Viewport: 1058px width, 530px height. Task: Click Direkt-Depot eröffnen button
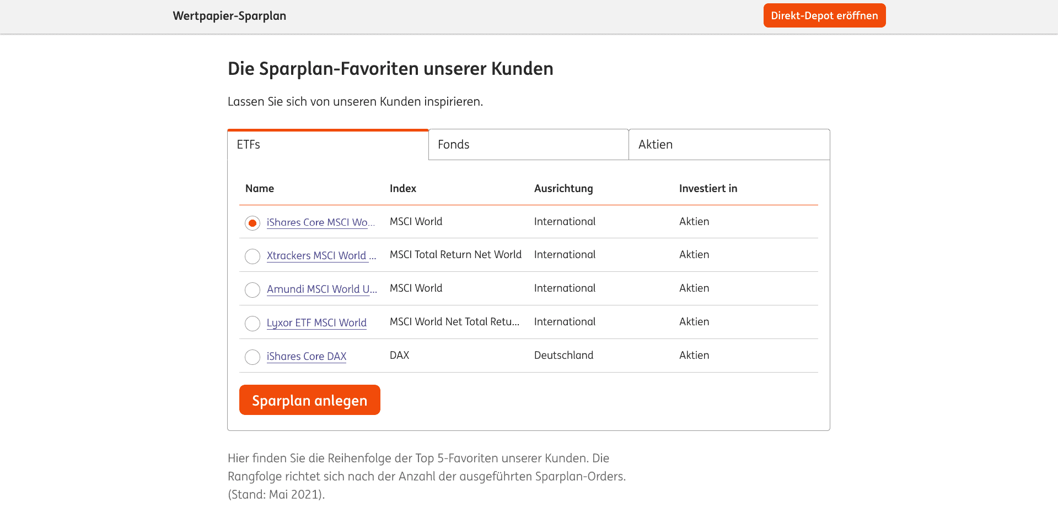(824, 15)
